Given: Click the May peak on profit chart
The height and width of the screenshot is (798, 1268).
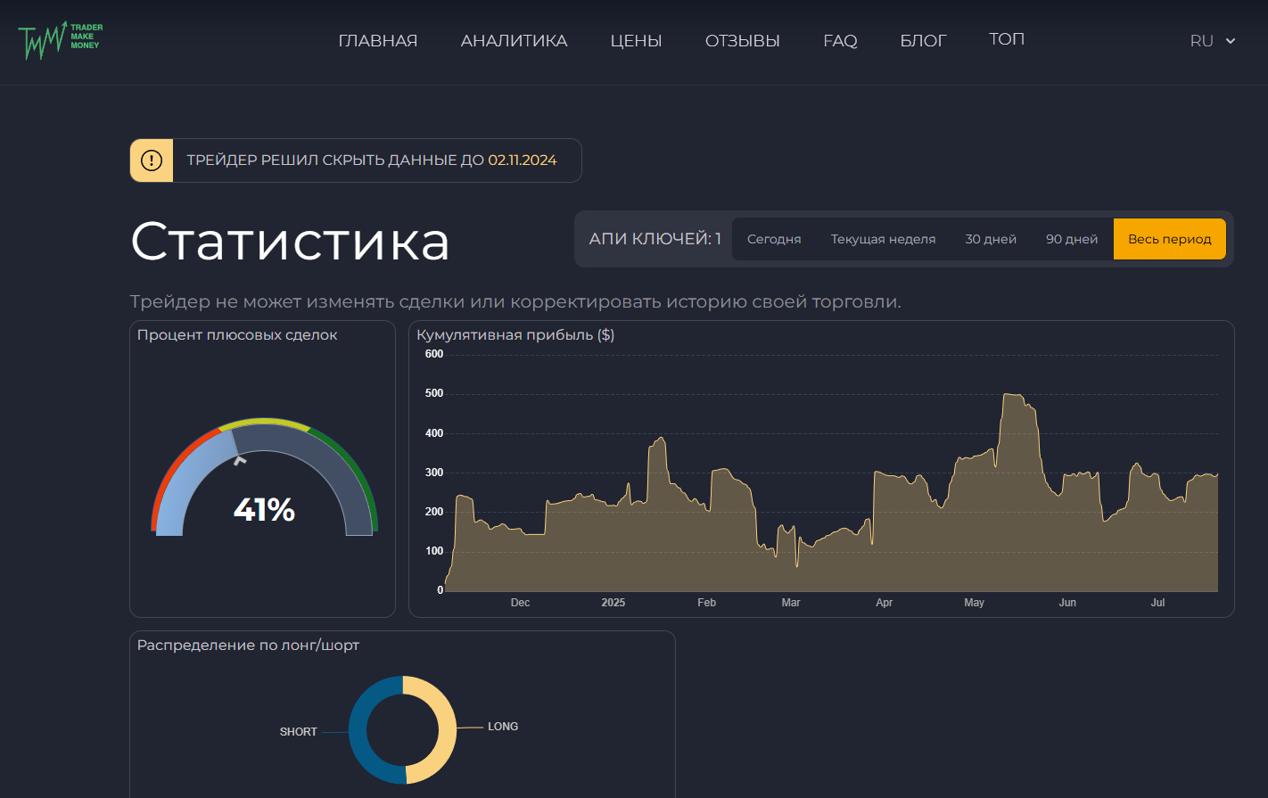Looking at the screenshot, I should click(x=1013, y=395).
